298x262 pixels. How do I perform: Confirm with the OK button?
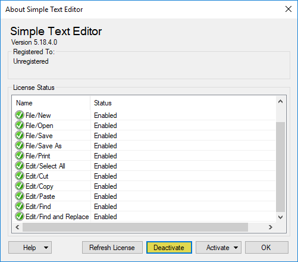point(266,248)
